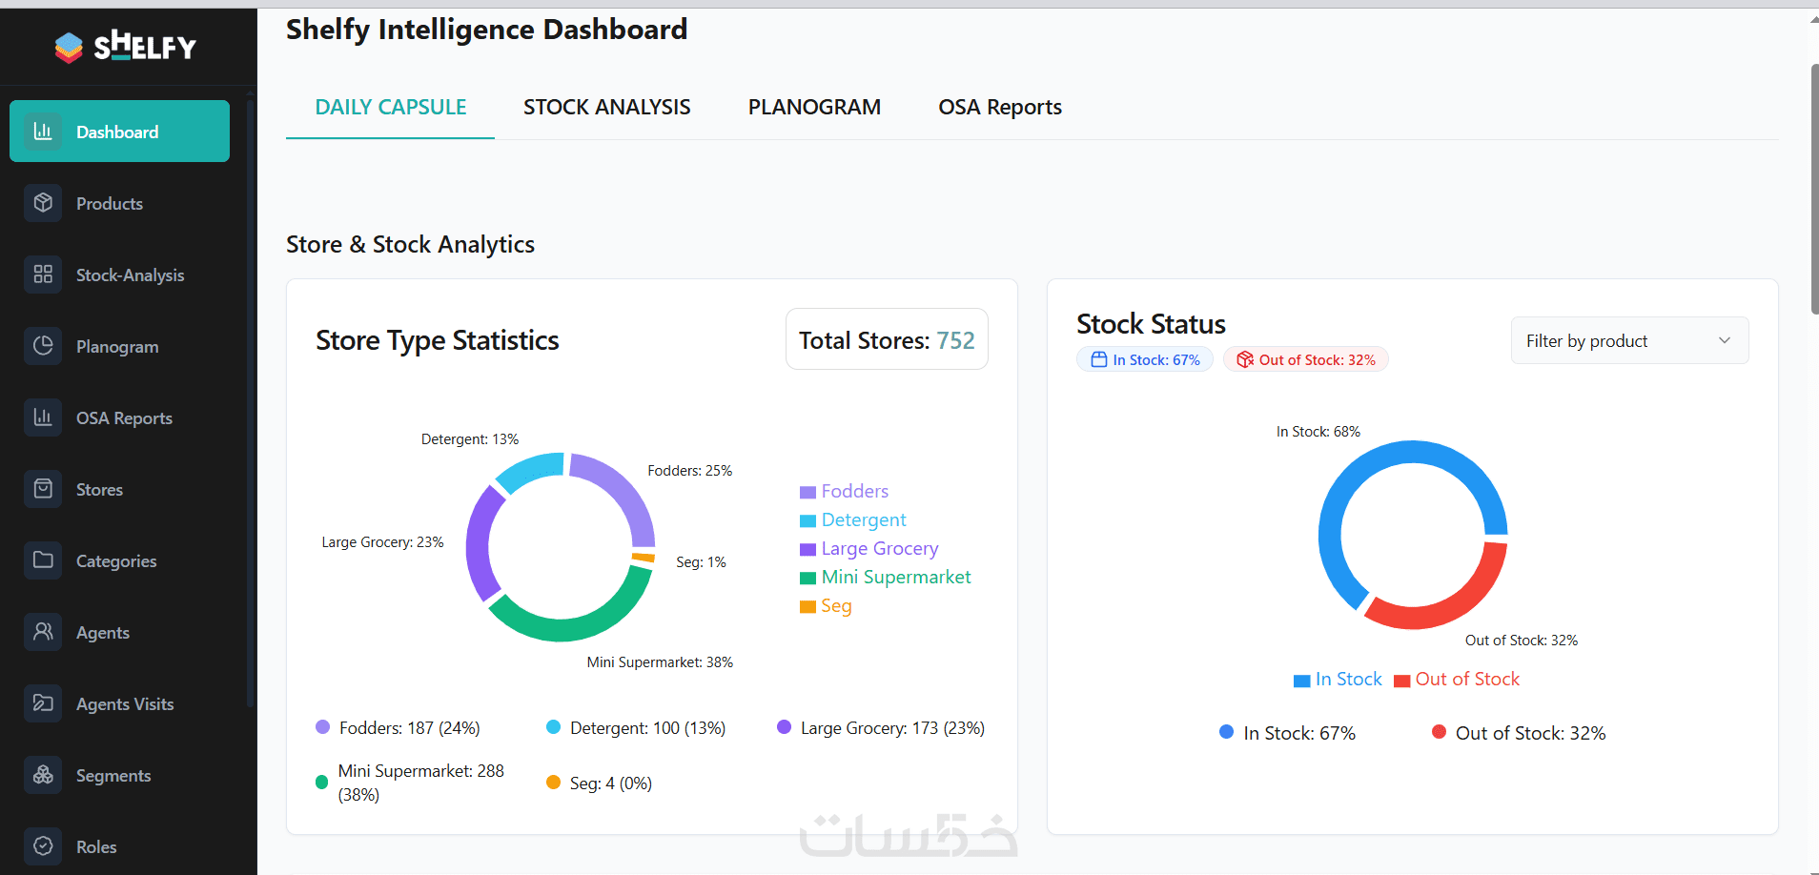Open Products from the sidebar icon
Image resolution: width=1819 pixels, height=875 pixels.
43,203
